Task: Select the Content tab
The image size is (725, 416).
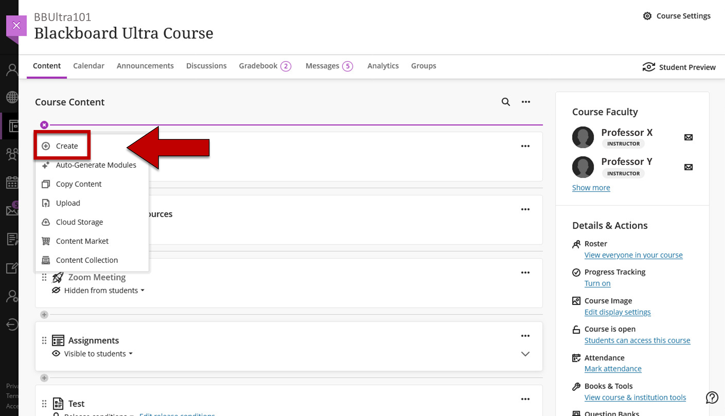Action: (x=47, y=66)
